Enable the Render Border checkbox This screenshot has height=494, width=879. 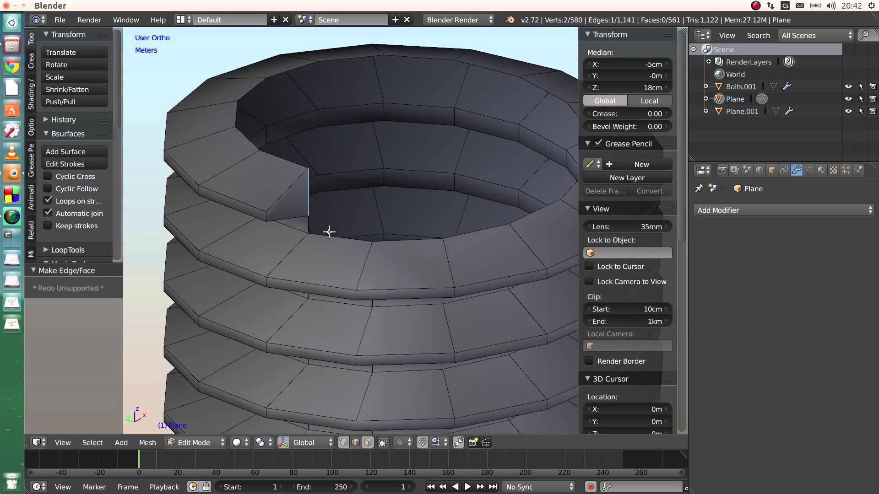(x=589, y=361)
